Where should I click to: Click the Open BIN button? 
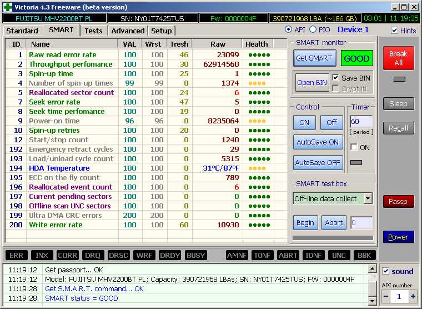[x=312, y=82]
